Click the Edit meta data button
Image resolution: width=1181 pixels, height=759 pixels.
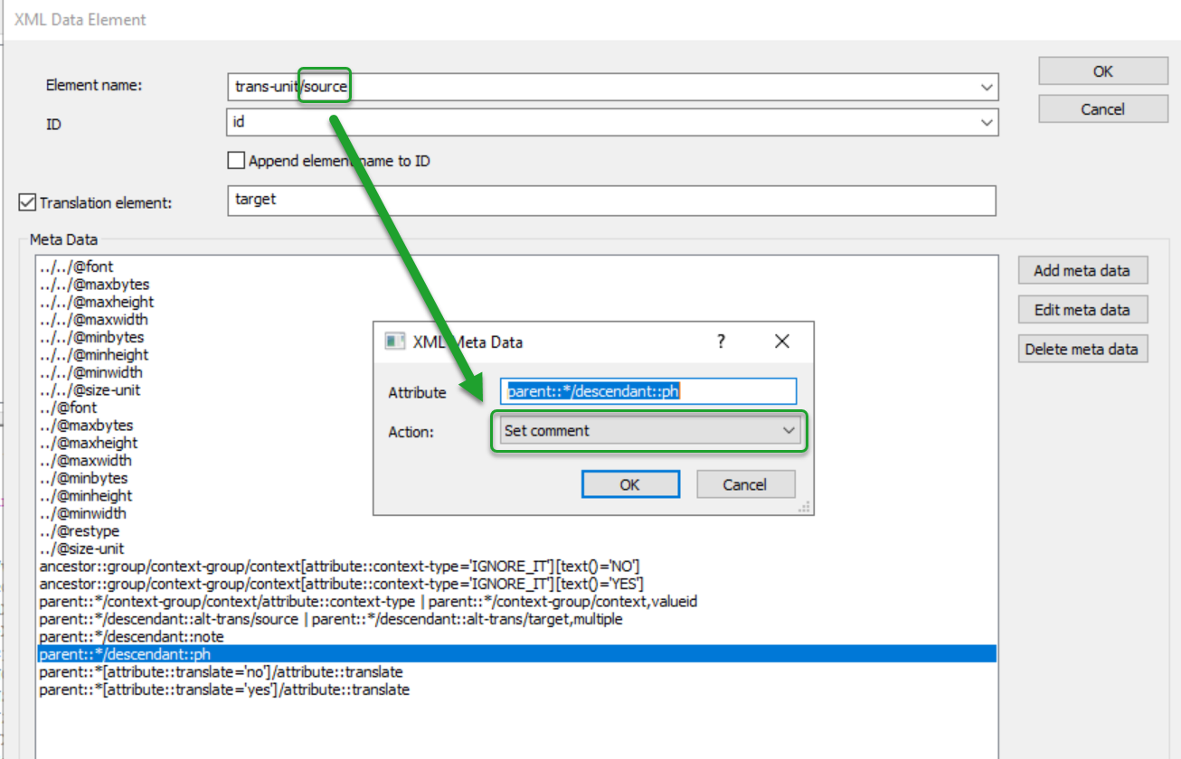(1082, 309)
